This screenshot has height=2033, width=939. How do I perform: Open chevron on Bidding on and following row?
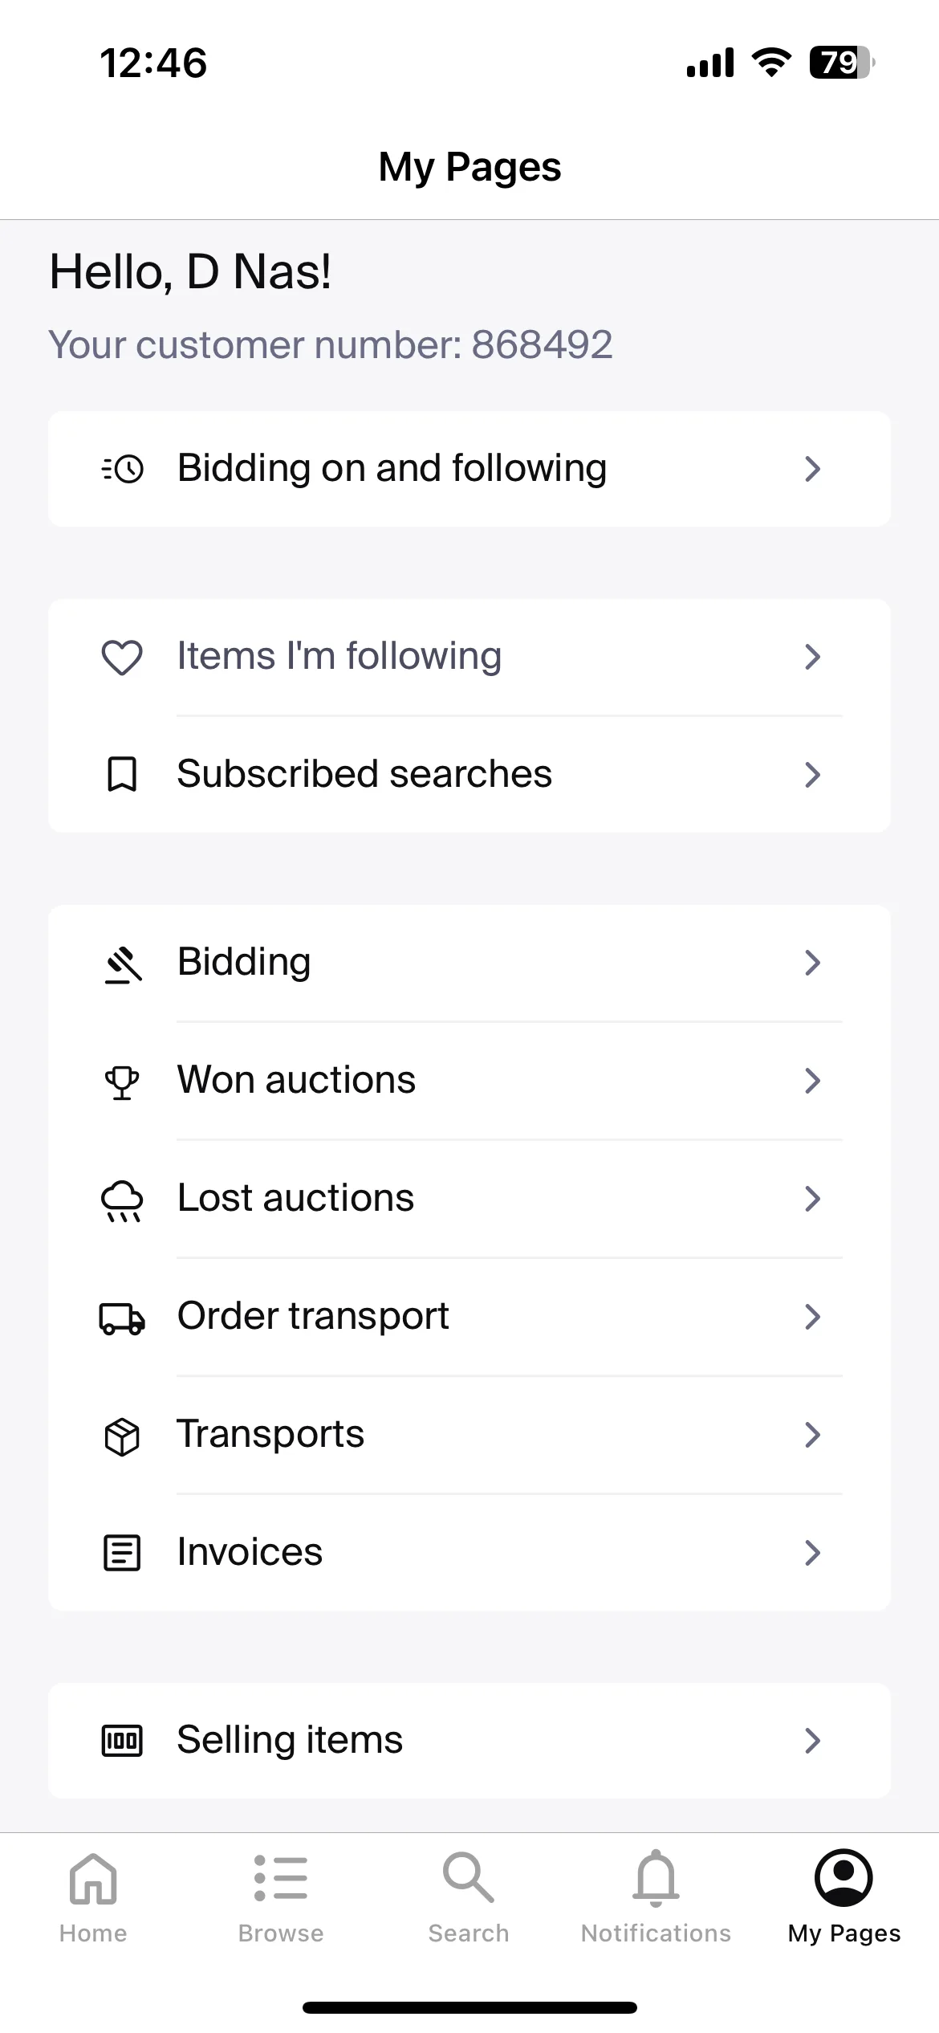tap(812, 469)
